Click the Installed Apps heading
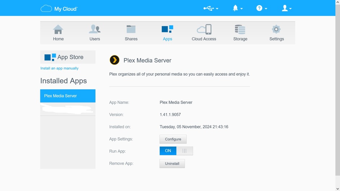The width and height of the screenshot is (340, 191). [x=63, y=81]
